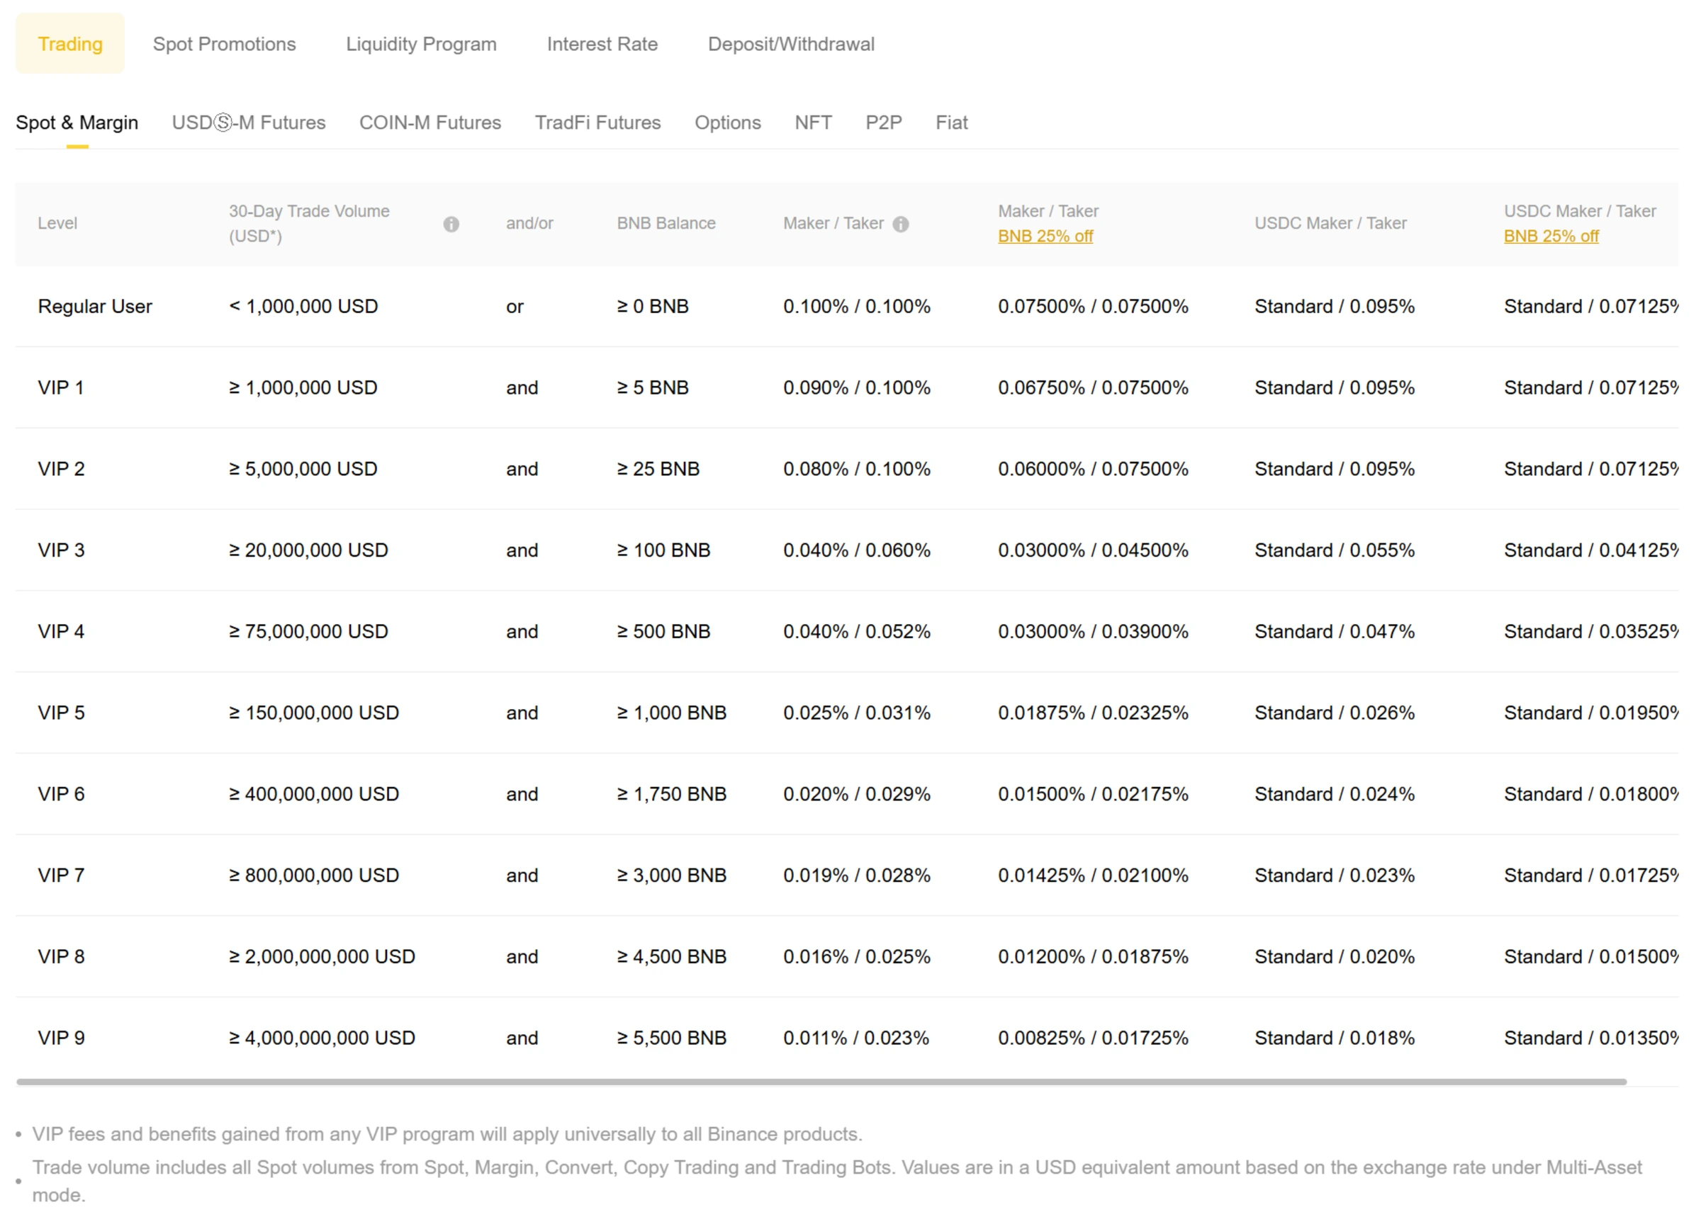1701x1219 pixels.
Task: Select the Spot & Margin tab
Action: 77,123
